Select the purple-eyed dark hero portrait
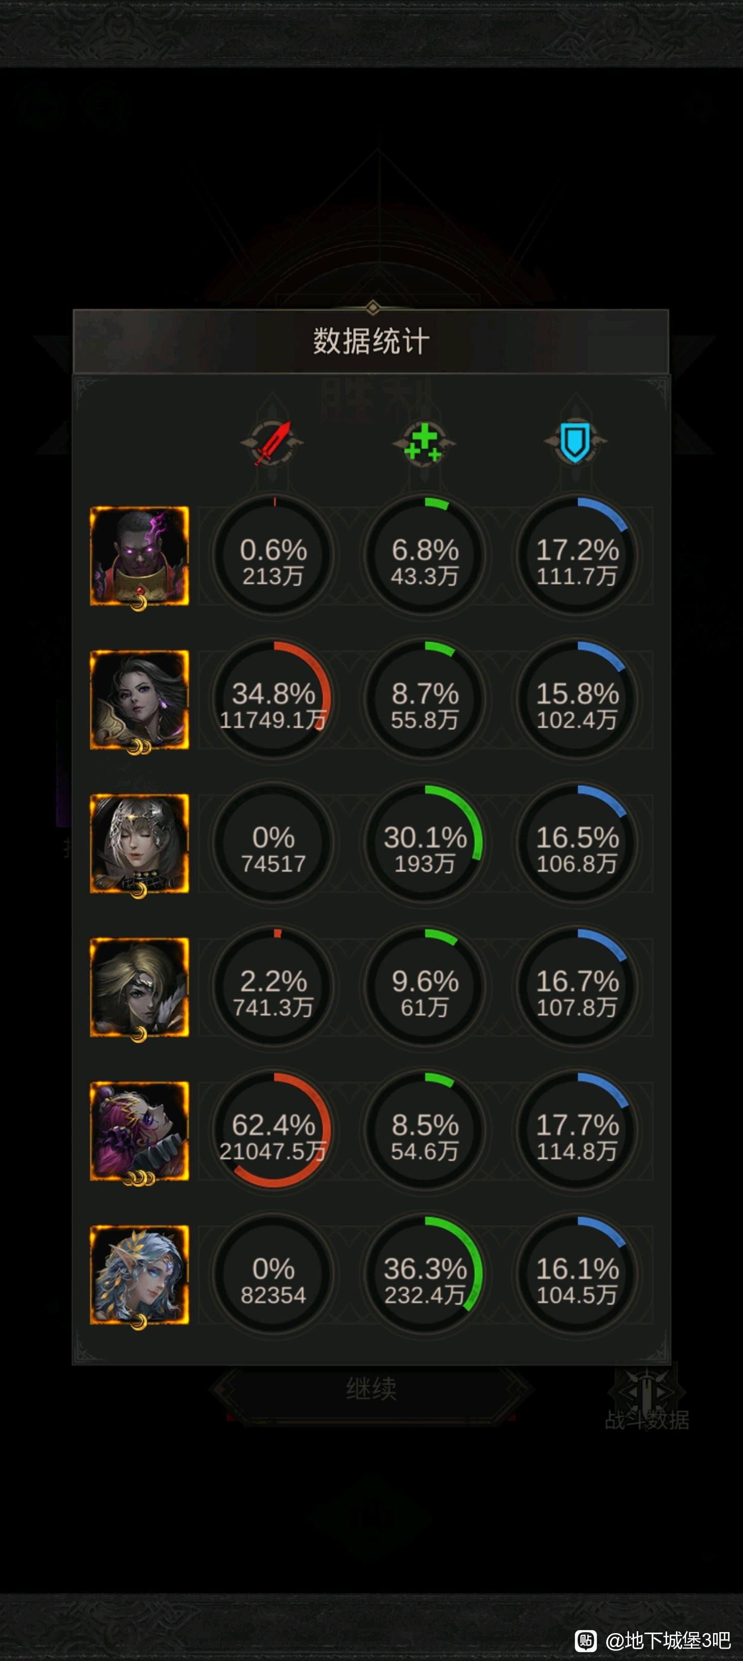743x1661 pixels. pos(139,556)
